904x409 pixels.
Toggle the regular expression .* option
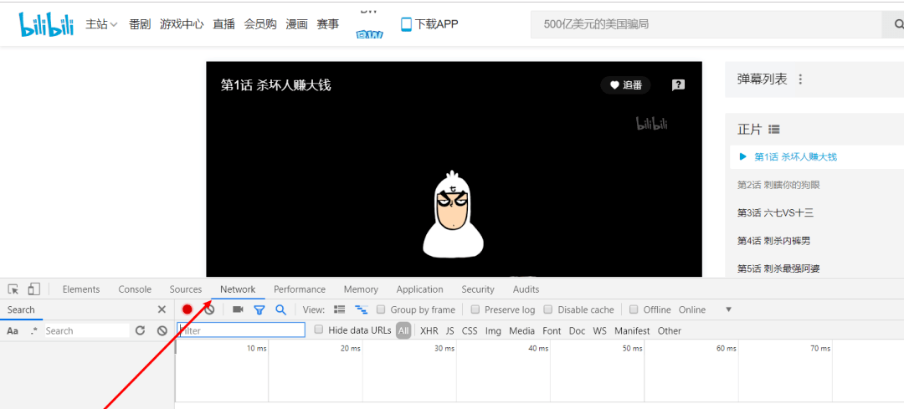coord(34,330)
